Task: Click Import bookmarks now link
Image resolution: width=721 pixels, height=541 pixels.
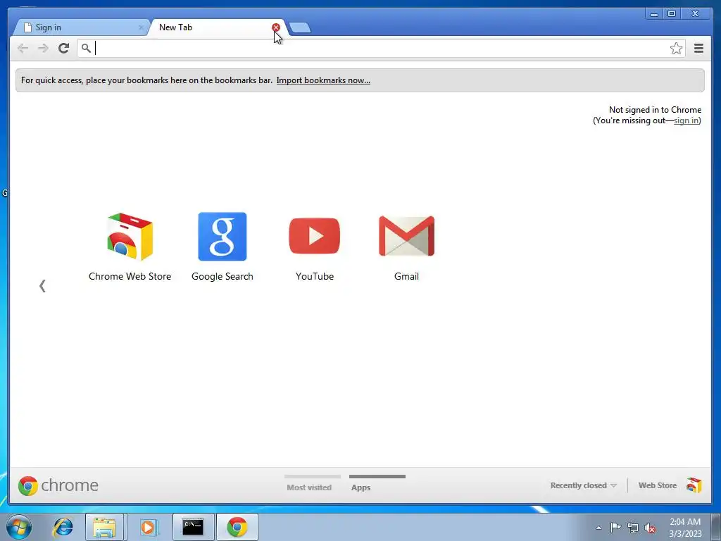Action: (x=323, y=80)
